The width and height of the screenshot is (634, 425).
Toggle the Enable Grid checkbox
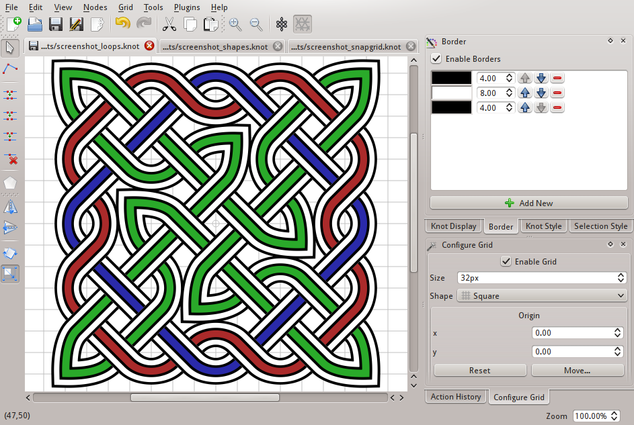pyautogui.click(x=506, y=262)
